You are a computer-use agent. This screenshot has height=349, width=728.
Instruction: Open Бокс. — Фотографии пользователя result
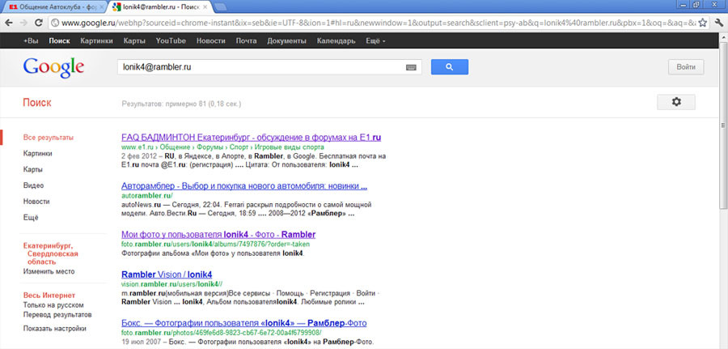[243, 322]
